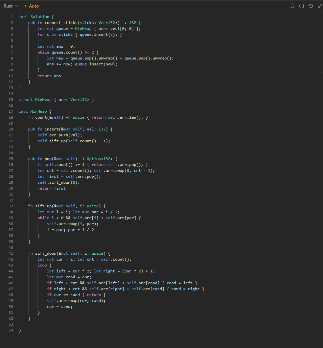Click 'self.sift_down(0);' on line 29
This screenshot has width=323, height=348.
point(58,182)
